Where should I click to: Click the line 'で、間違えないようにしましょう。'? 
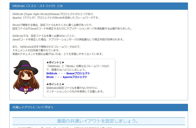66,70
